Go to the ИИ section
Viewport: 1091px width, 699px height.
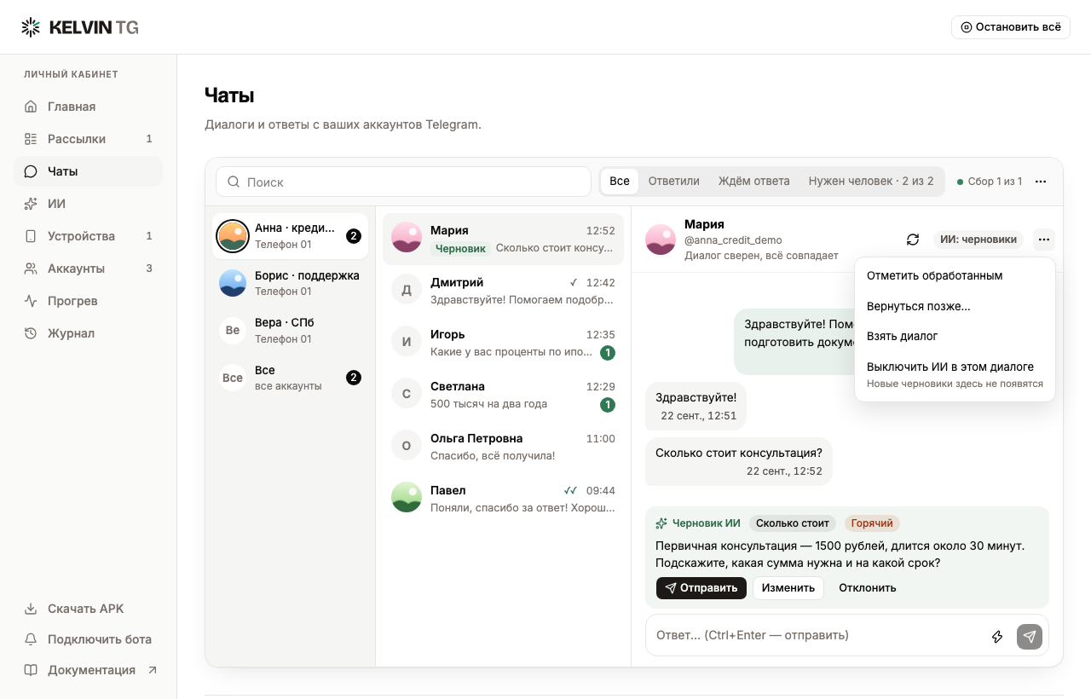click(88, 204)
